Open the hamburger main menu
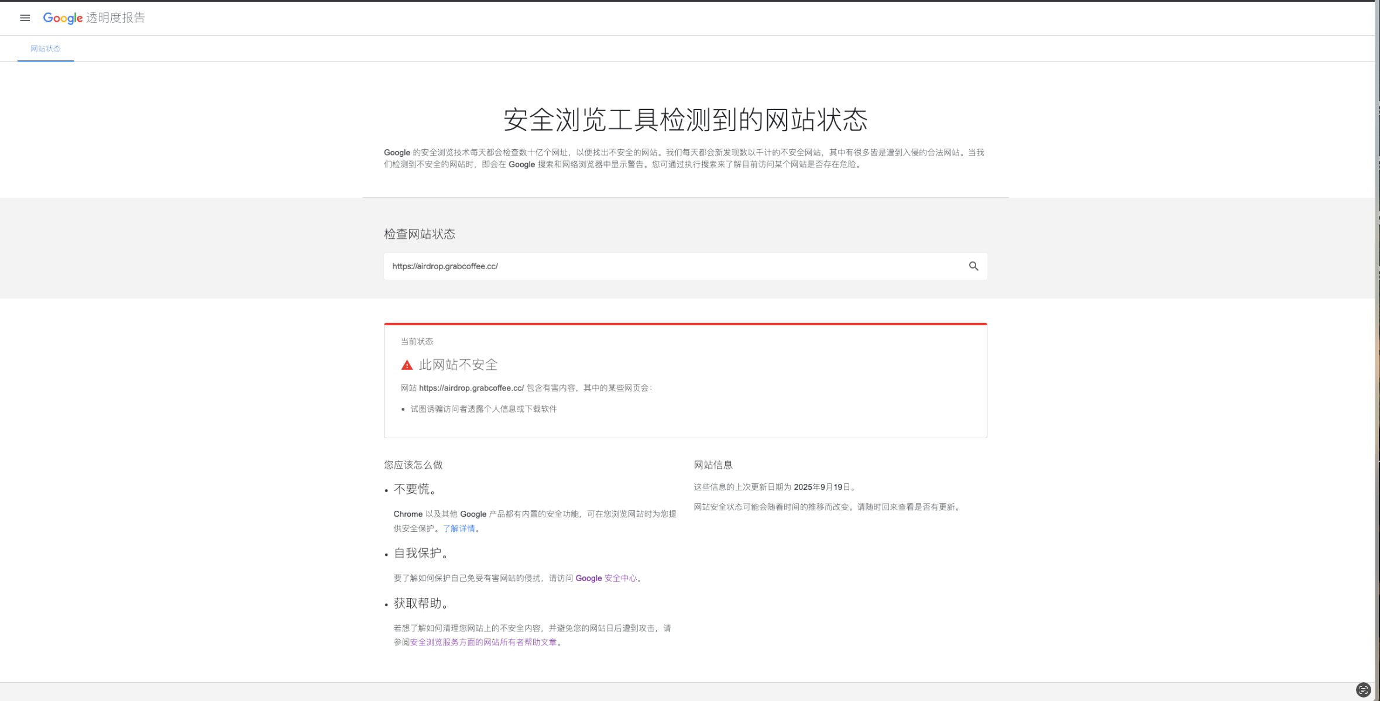This screenshot has width=1380, height=701. (25, 18)
